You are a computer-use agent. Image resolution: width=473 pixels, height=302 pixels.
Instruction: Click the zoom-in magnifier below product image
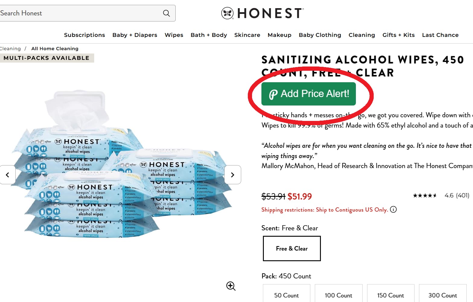231,286
